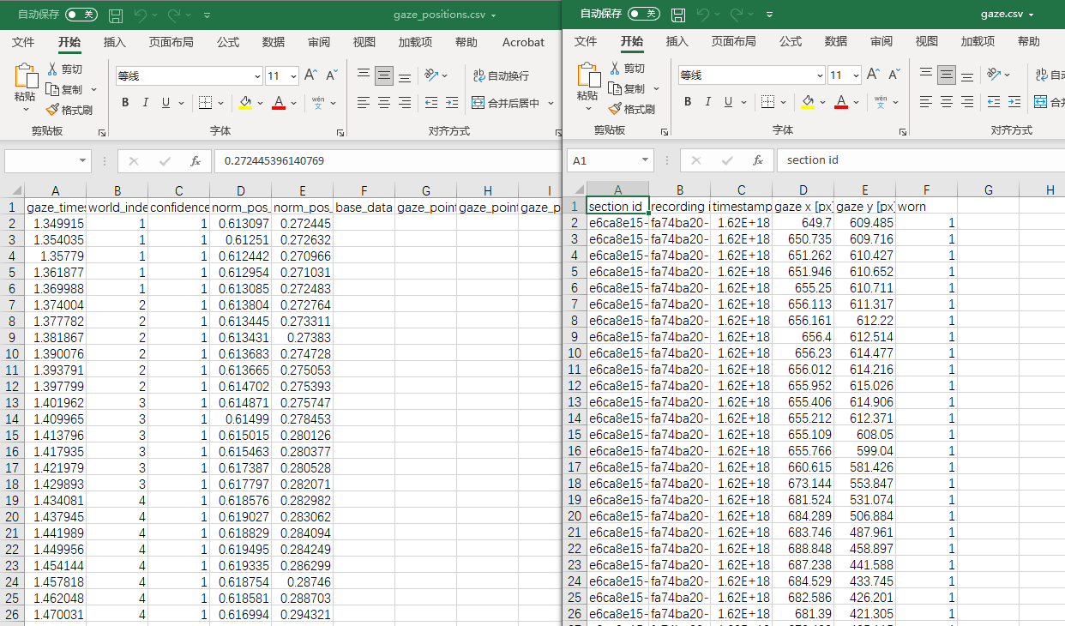Open Acrobat tab in gaze_positions.csv window
Screen dimensions: 1065x626
523,42
